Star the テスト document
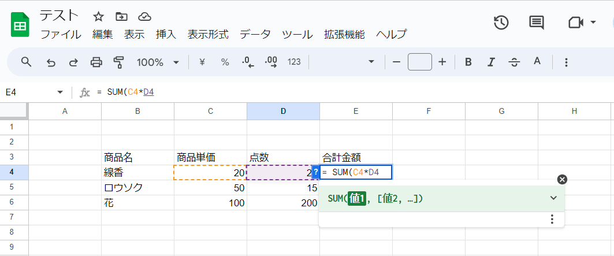Screen dimensions: 614x256 pyautogui.click(x=99, y=16)
